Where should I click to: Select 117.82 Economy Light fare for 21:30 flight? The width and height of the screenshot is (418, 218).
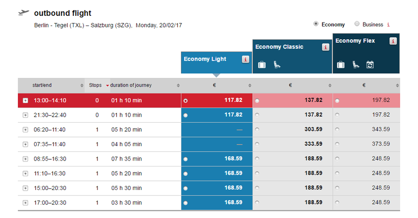[185, 116]
